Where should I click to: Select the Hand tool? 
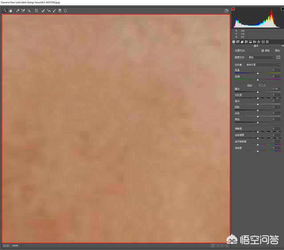(11, 11)
